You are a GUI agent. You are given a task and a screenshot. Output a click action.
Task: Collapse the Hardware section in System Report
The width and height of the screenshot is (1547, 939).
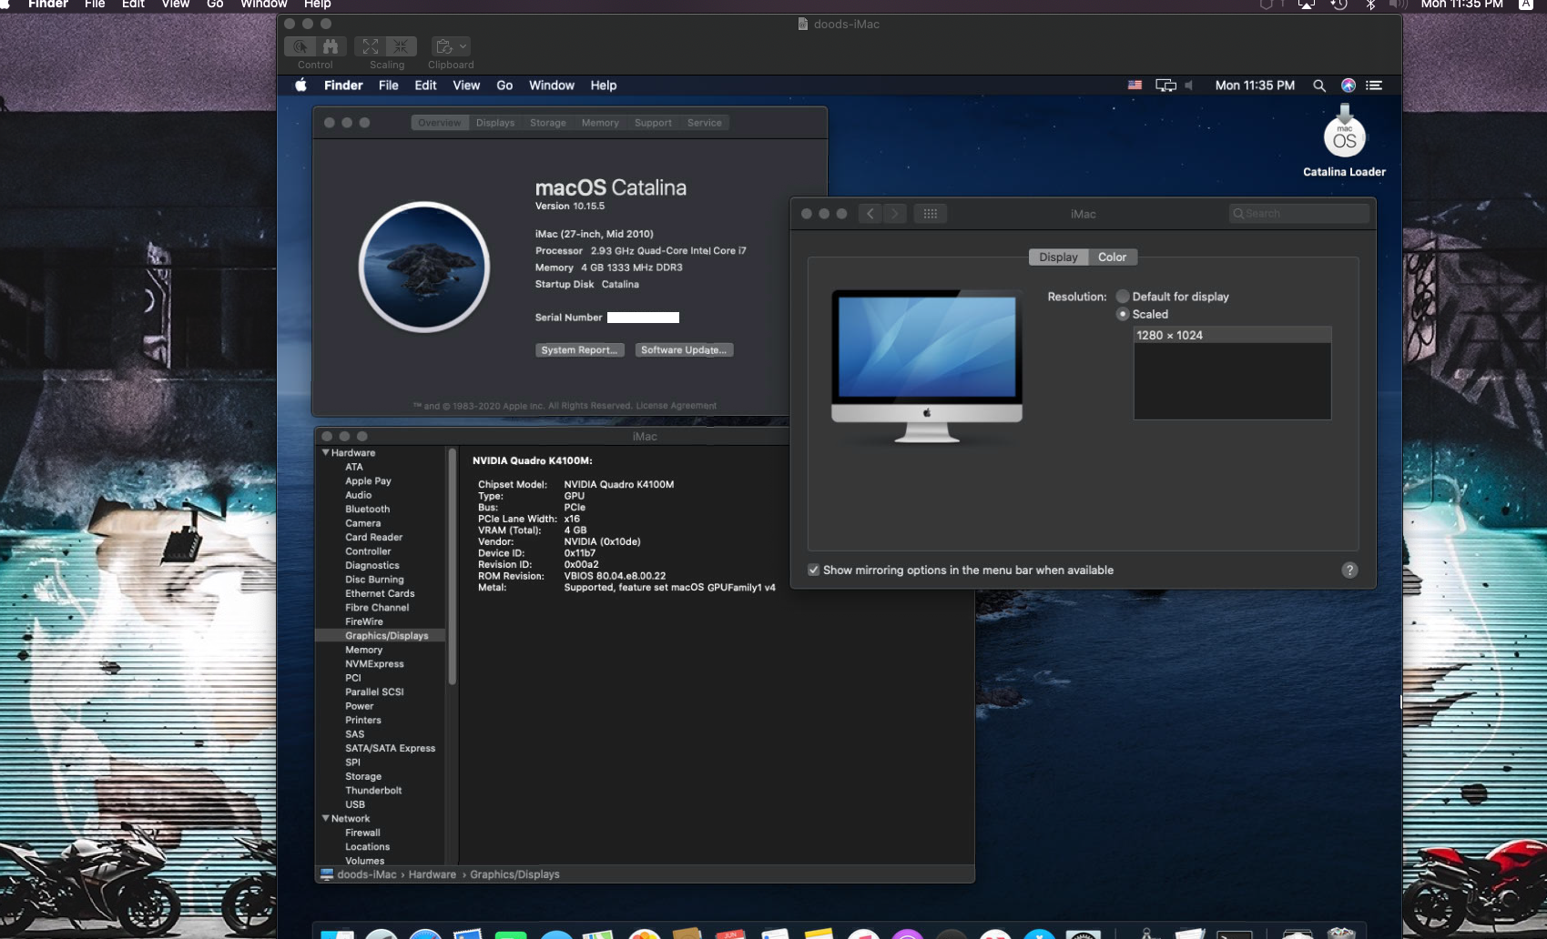326,452
